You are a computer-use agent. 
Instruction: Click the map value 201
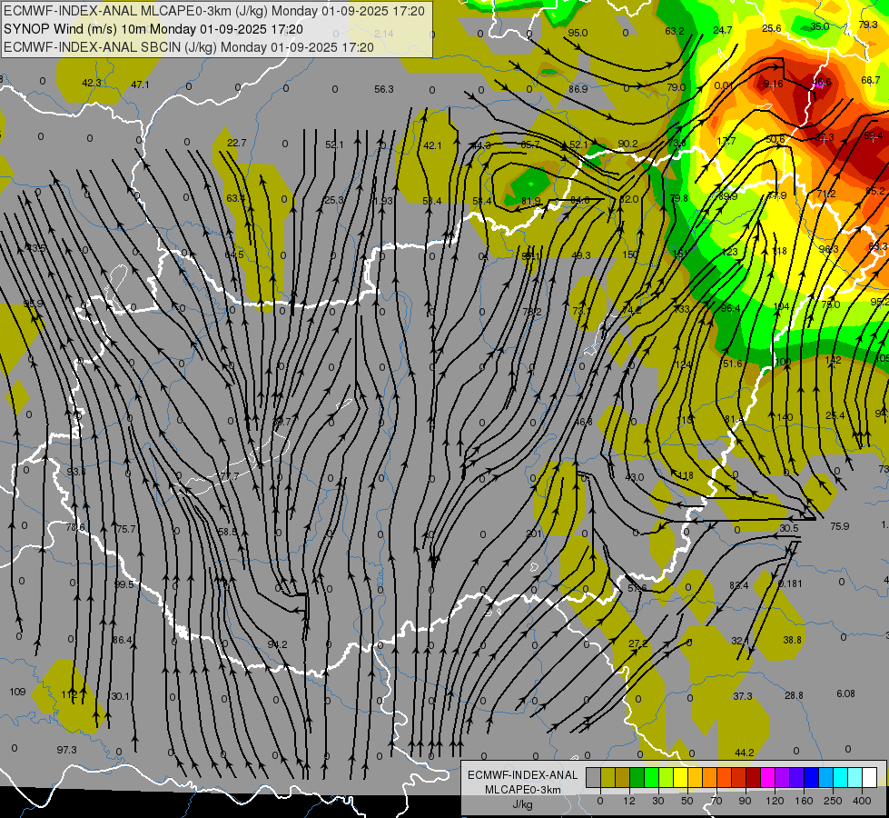534,534
